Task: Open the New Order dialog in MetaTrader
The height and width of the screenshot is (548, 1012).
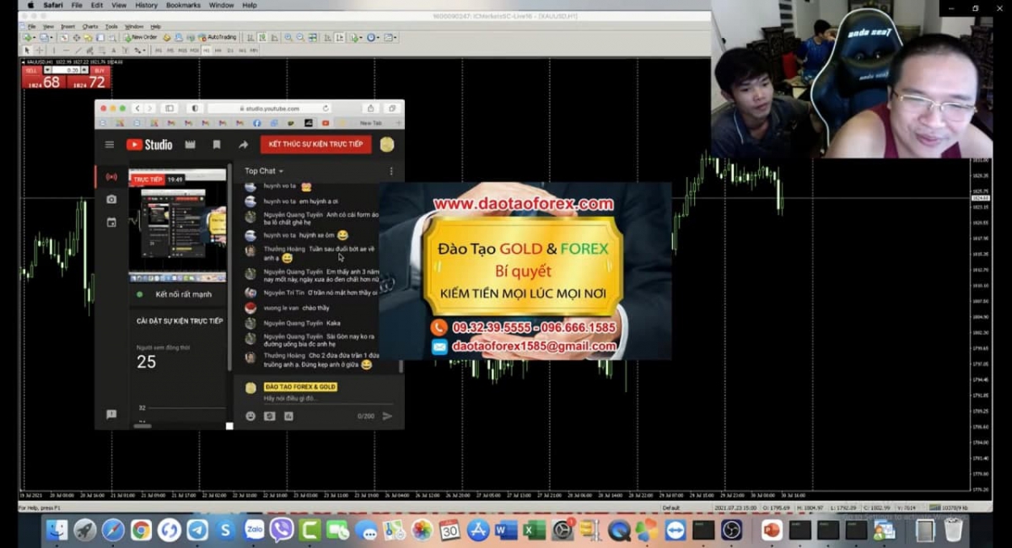Action: [140, 37]
